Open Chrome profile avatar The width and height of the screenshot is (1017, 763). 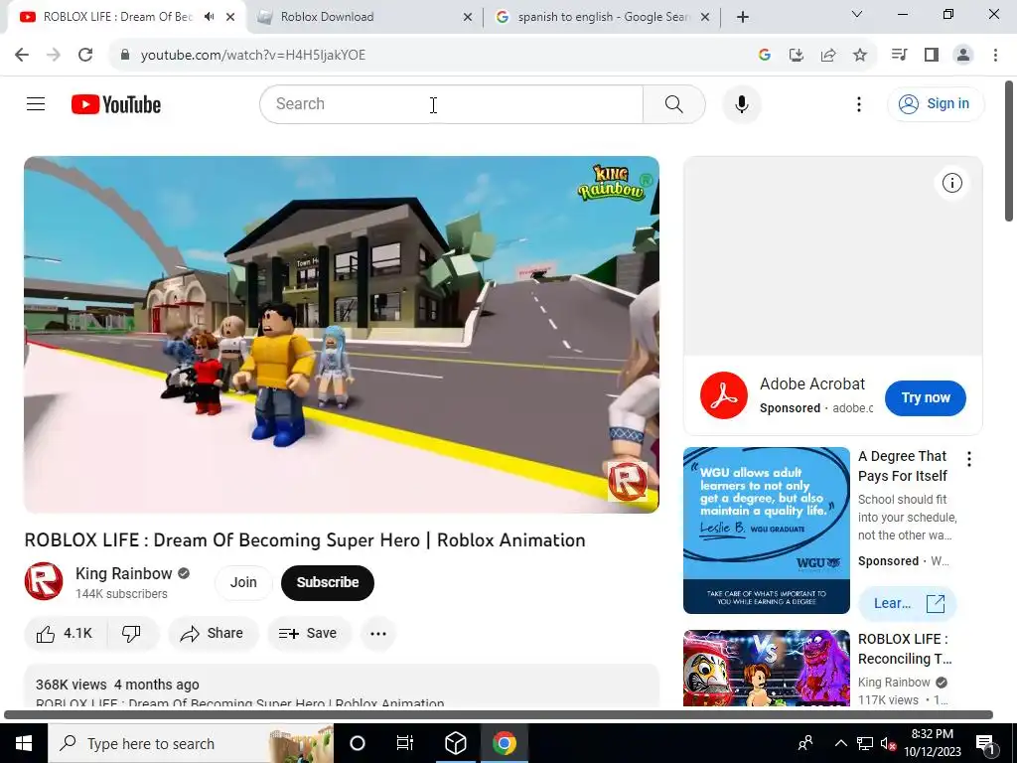[963, 55]
